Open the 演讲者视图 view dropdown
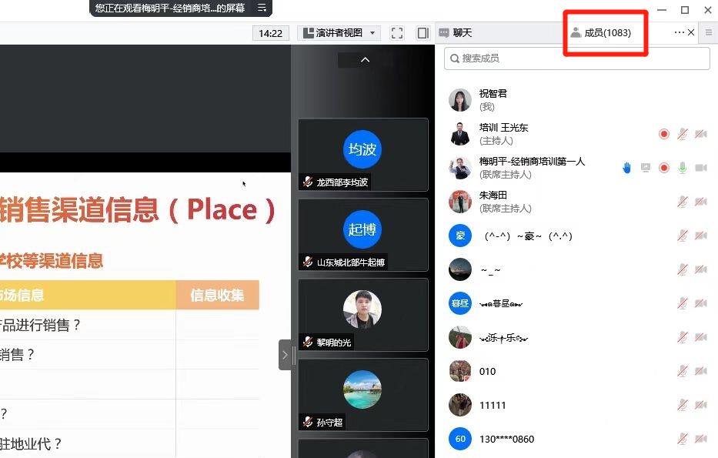This screenshot has height=458, width=718. coord(339,33)
